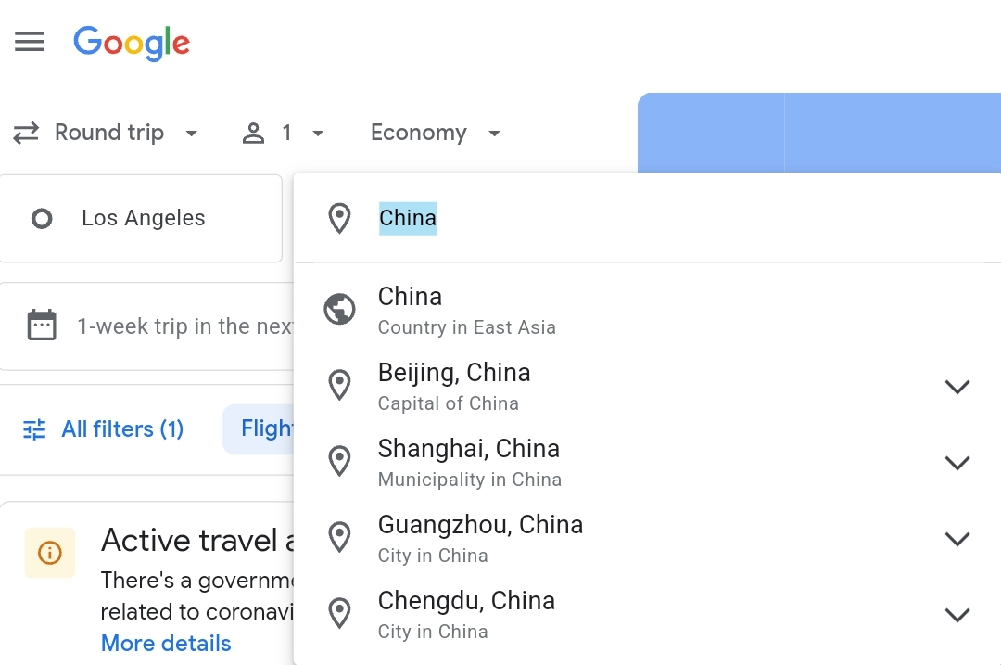Click the calendar icon for trip dates
1001x665 pixels.
tap(42, 326)
